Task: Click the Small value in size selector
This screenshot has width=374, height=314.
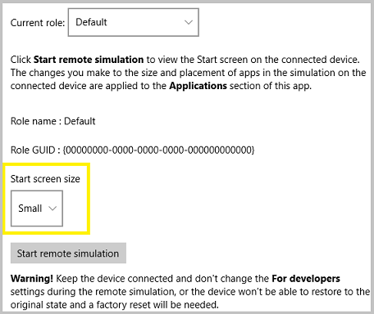Action: click(x=30, y=209)
